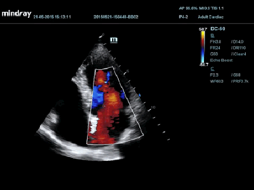Click the FR24 frame rate value
The height and width of the screenshot is (190, 254).
(x=215, y=48)
